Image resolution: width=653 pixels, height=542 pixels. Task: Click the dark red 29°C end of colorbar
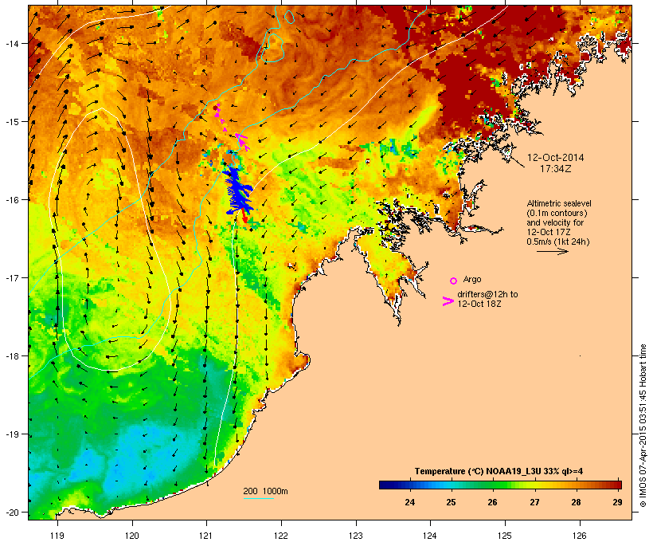pos(616,485)
